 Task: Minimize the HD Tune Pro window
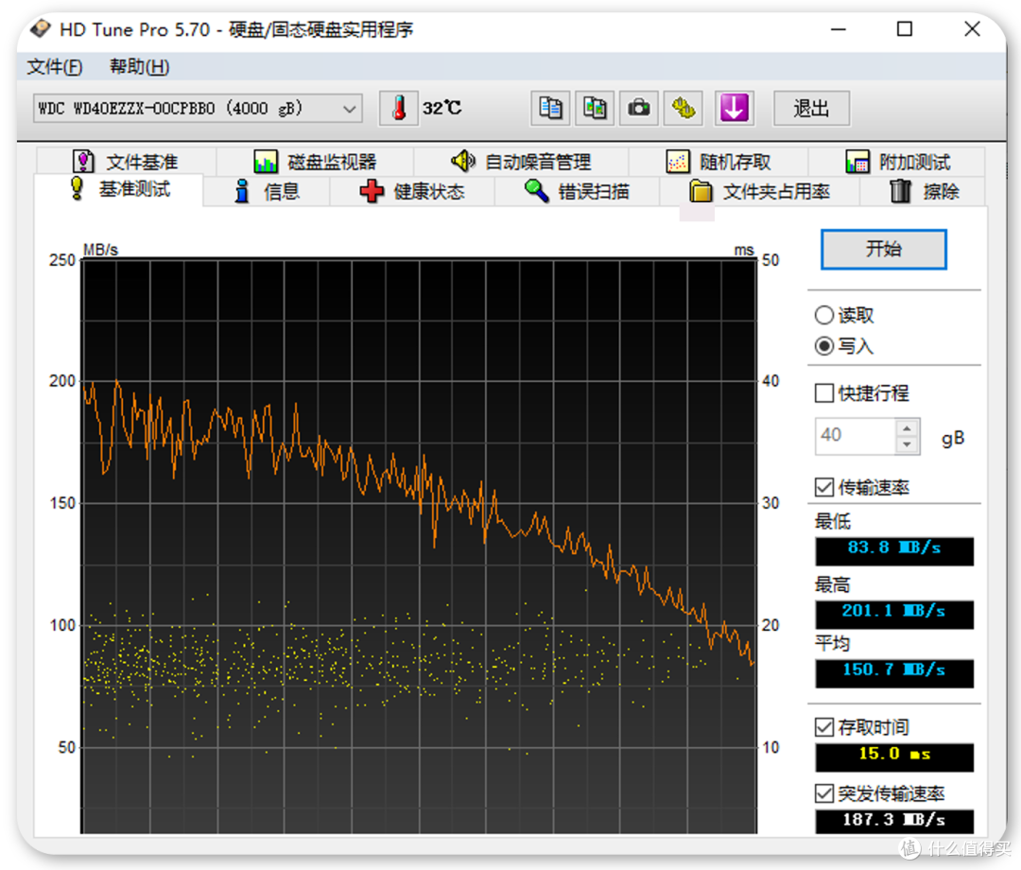[838, 29]
